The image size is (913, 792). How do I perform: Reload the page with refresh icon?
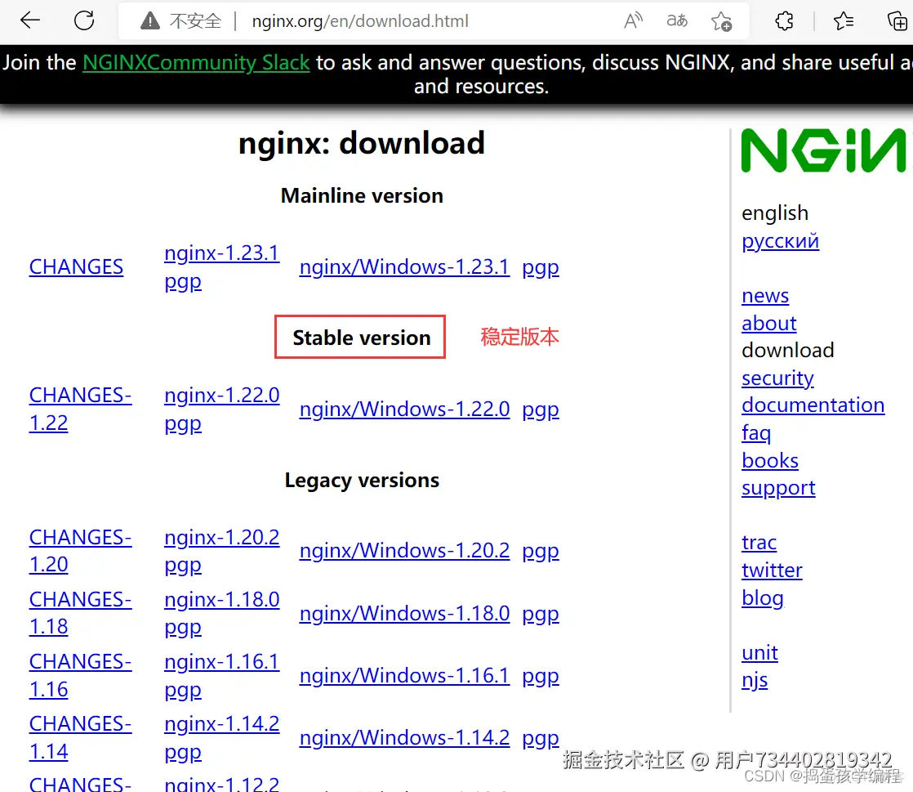click(84, 20)
